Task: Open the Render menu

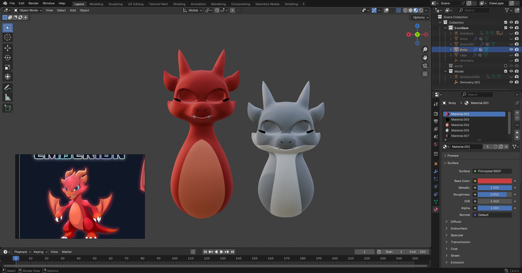Action: point(33,3)
